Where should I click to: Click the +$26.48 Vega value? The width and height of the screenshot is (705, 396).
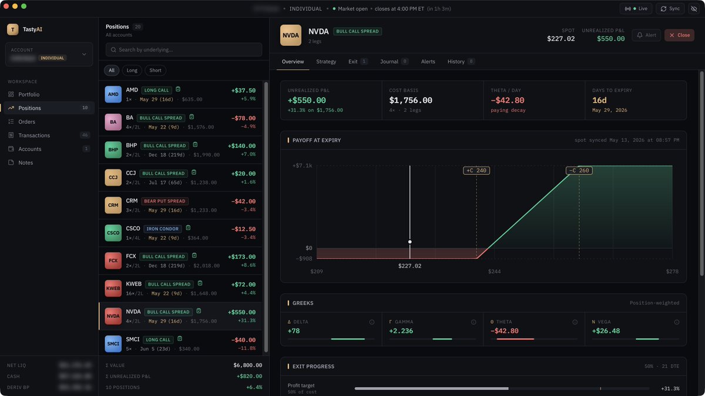point(606,331)
